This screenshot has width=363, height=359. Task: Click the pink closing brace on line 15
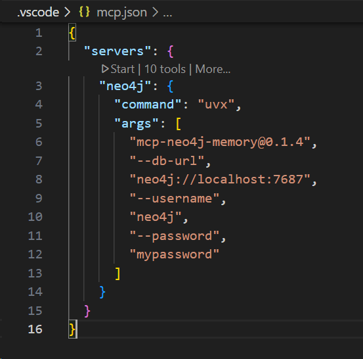click(x=87, y=311)
